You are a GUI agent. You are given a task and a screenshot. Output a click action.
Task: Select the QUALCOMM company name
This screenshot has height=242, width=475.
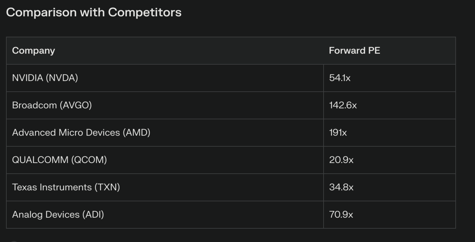[x=59, y=160]
